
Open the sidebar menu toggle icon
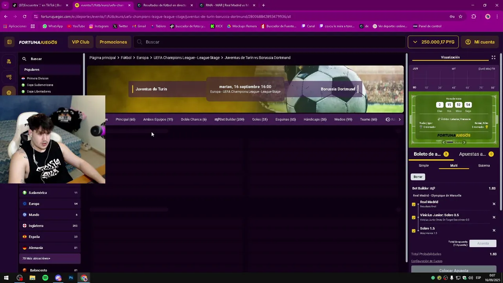click(9, 42)
